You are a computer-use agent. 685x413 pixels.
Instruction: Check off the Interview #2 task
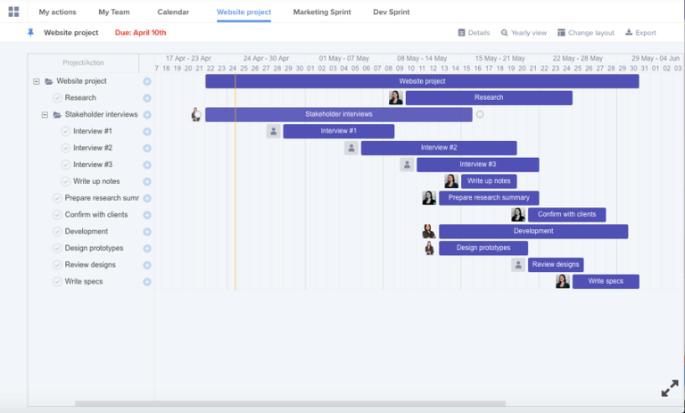point(65,148)
